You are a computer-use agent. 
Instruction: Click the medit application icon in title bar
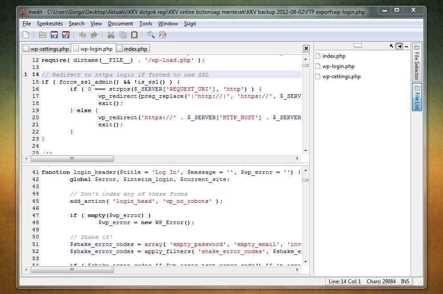(23, 12)
